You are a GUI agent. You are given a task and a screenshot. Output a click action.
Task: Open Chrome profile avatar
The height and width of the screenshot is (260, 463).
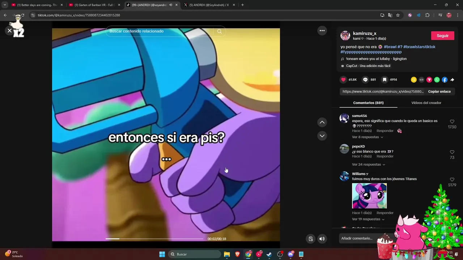(x=449, y=15)
